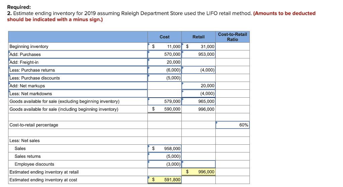Select goods available cost cell 579,000
343x187 pixels.
164,101
